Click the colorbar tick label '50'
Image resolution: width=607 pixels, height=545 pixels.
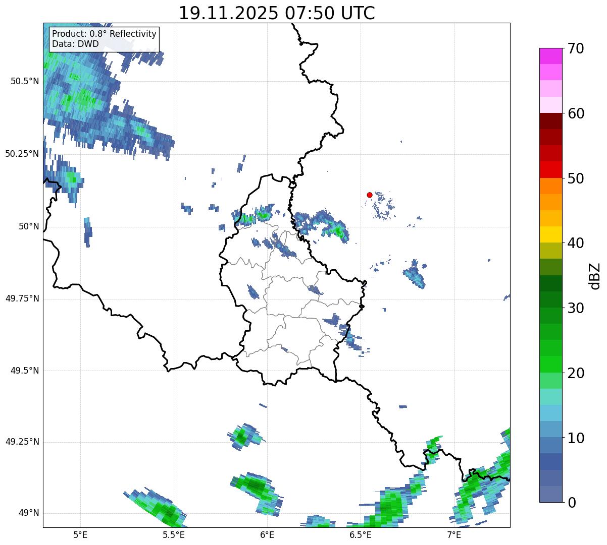pyautogui.click(x=576, y=178)
